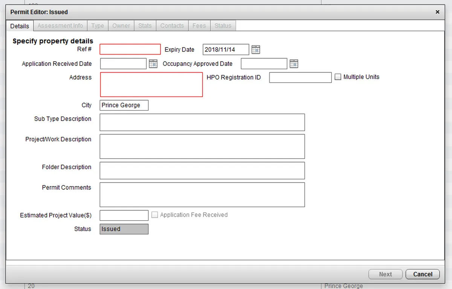
Task: Tick the Multiple Units checkbox
Action: coord(338,77)
